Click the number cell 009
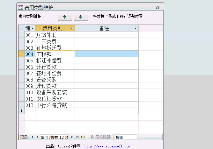 click(30, 86)
